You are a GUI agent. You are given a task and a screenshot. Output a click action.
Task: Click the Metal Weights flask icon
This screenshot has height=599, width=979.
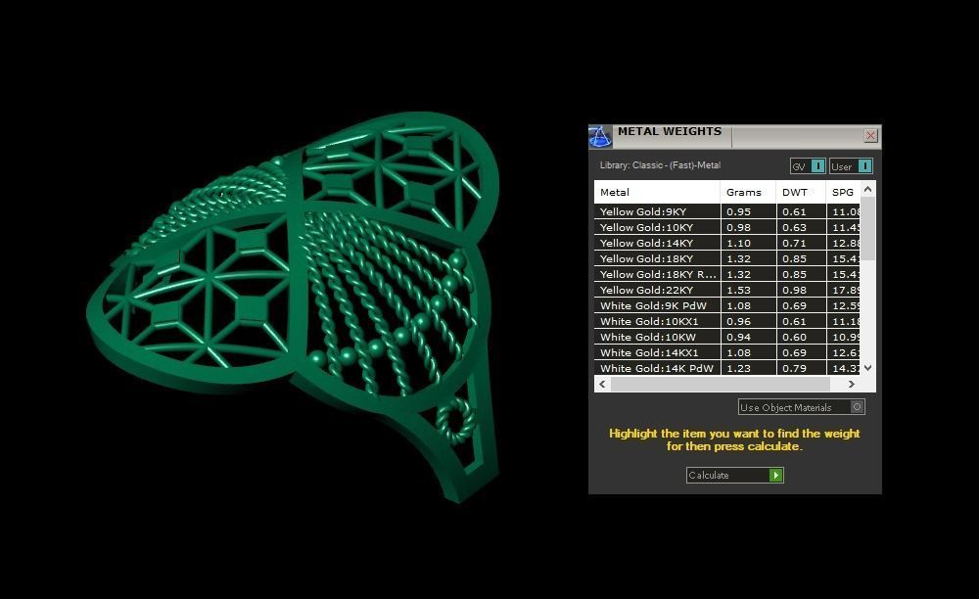point(600,137)
